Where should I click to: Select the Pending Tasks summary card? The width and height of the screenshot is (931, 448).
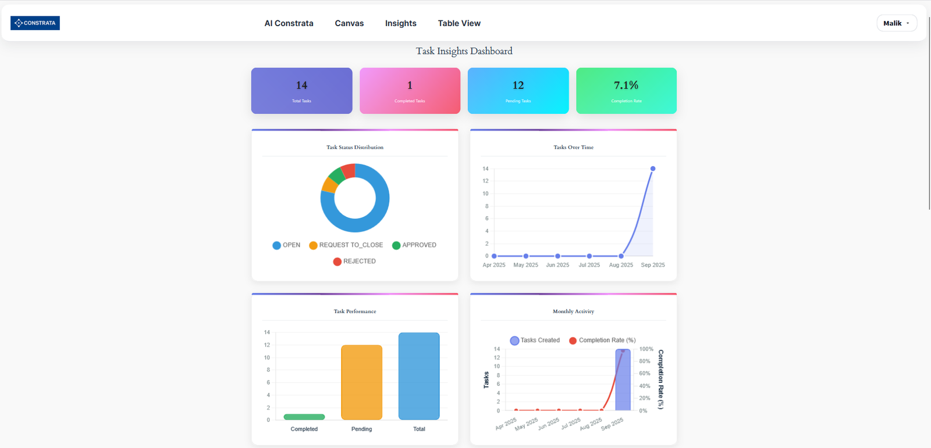pyautogui.click(x=518, y=91)
